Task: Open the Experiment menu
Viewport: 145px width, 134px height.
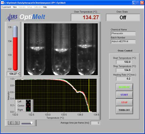Action: point(6,7)
